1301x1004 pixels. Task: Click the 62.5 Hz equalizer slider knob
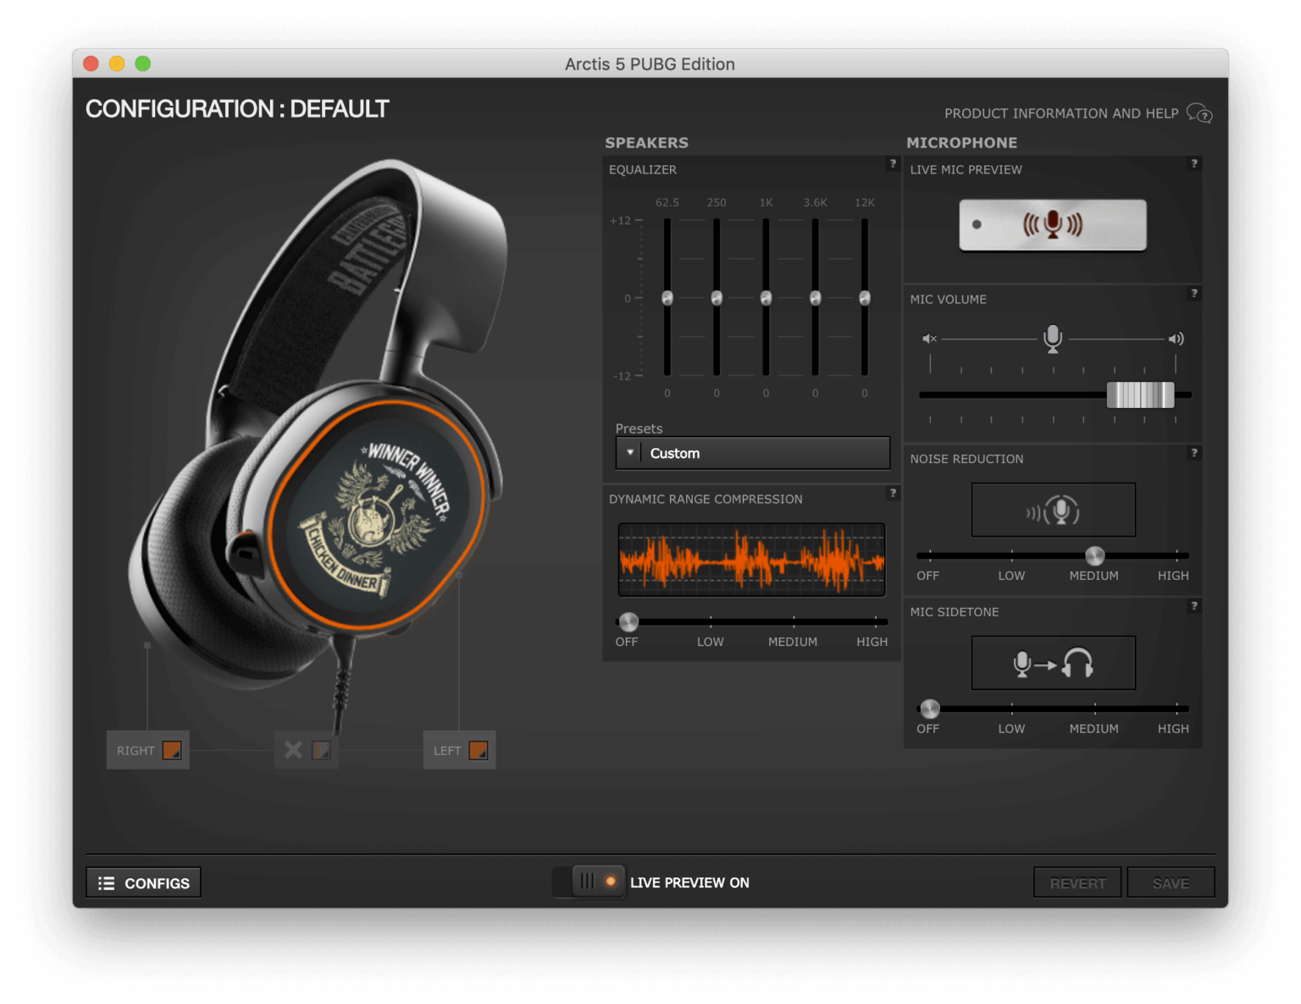667,298
